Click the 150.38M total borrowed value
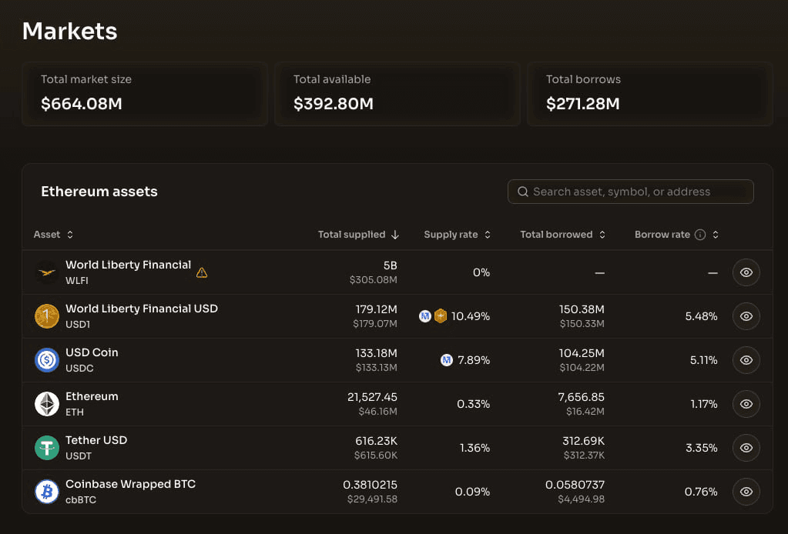The width and height of the screenshot is (788, 534). coord(582,309)
